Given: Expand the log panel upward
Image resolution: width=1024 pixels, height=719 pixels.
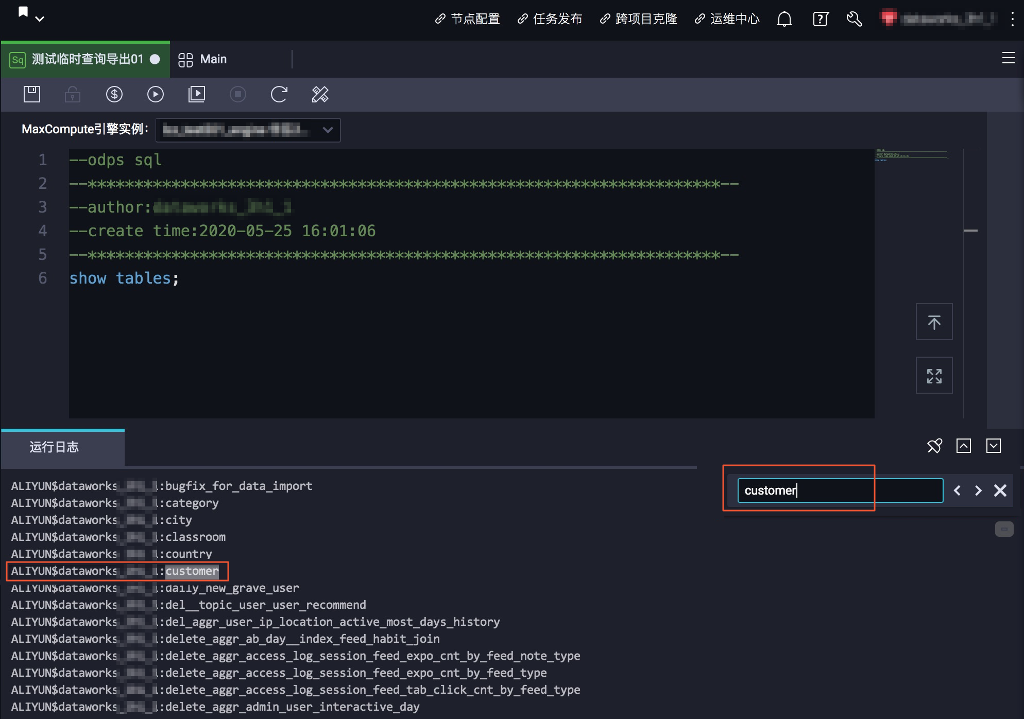Looking at the screenshot, I should (x=963, y=446).
